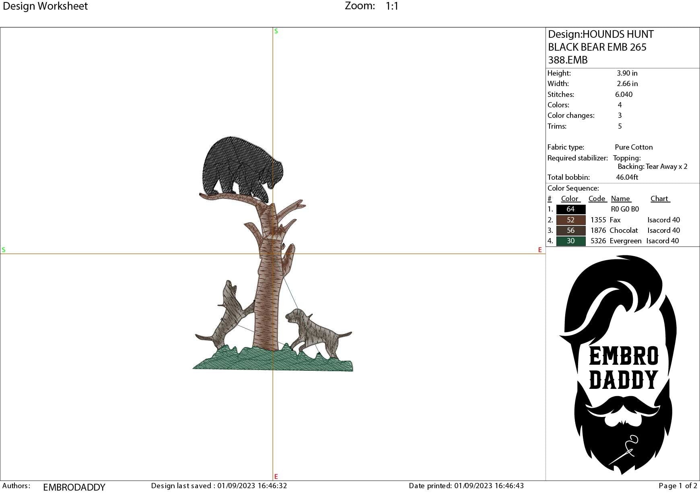Click the red E end marker below the design
This screenshot has width=700, height=493.
276,476
